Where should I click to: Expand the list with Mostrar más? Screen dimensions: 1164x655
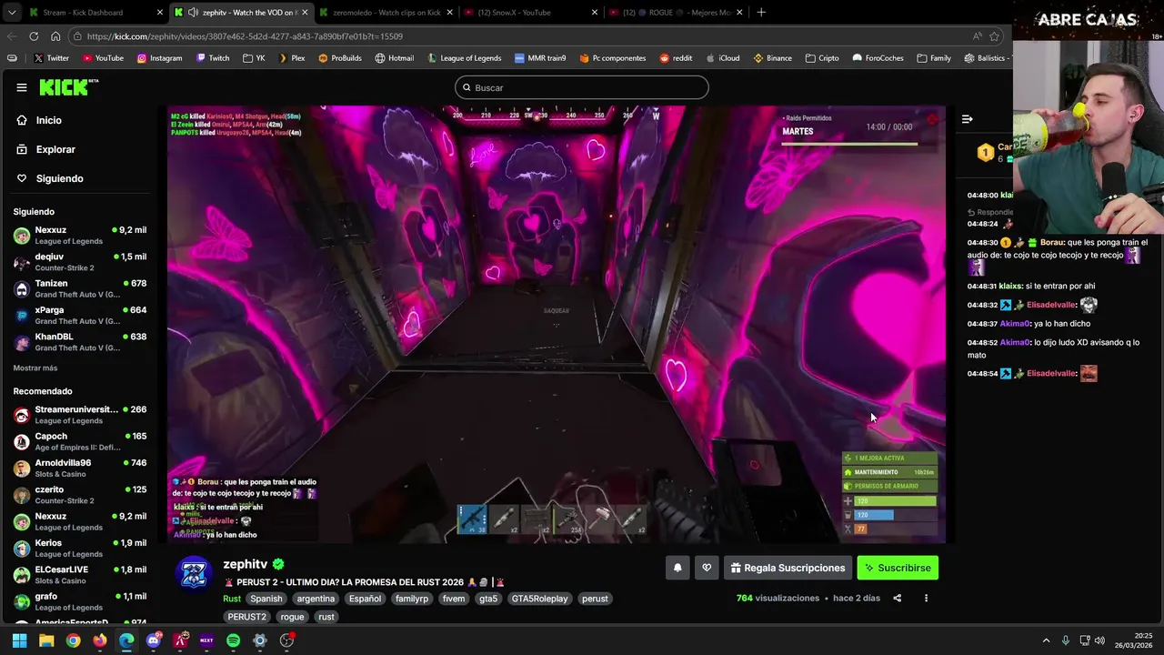[35, 368]
